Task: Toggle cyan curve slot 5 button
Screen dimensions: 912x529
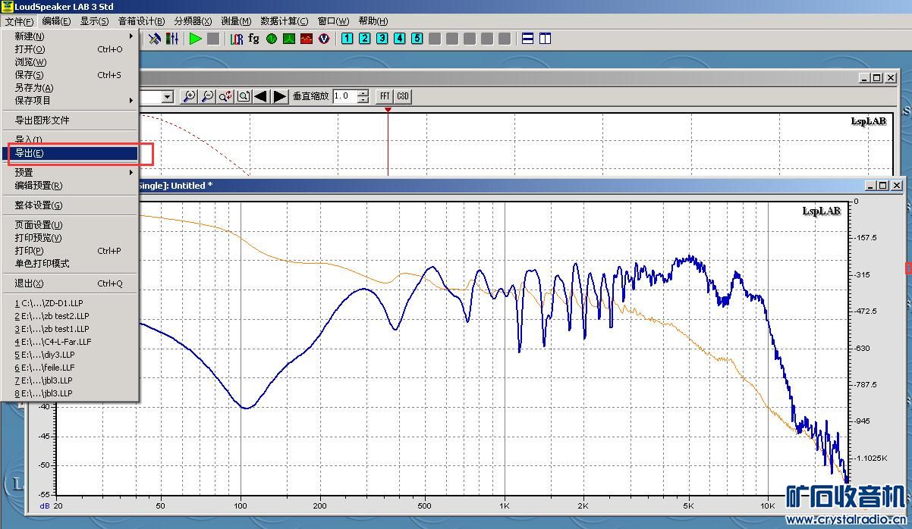Action: [x=417, y=38]
